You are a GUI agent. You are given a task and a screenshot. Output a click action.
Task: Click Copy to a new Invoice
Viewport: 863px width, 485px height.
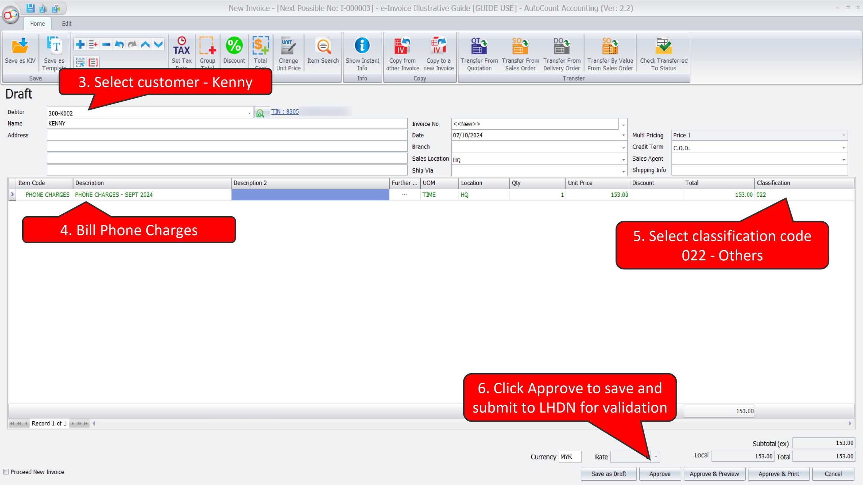coord(439,54)
